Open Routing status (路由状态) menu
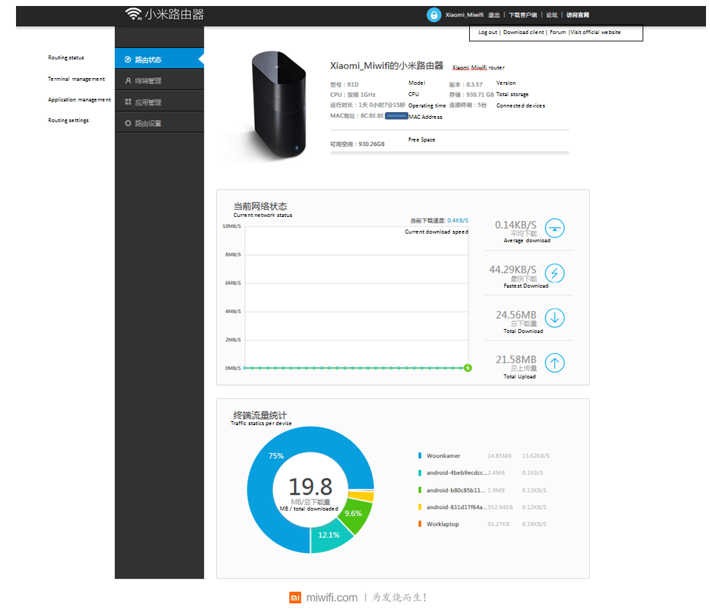Viewport: 710px width, 610px height. pyautogui.click(x=159, y=59)
